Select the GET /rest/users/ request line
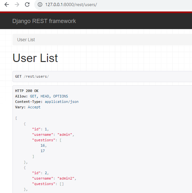The height and width of the screenshot is (193, 192). coord(32,76)
